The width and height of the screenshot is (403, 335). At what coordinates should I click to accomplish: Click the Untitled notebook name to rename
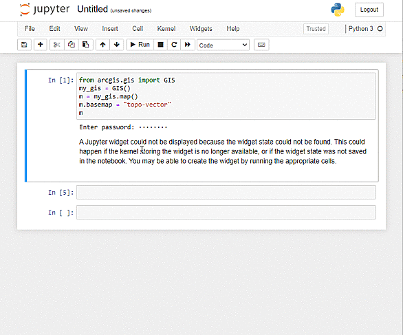(x=93, y=9)
